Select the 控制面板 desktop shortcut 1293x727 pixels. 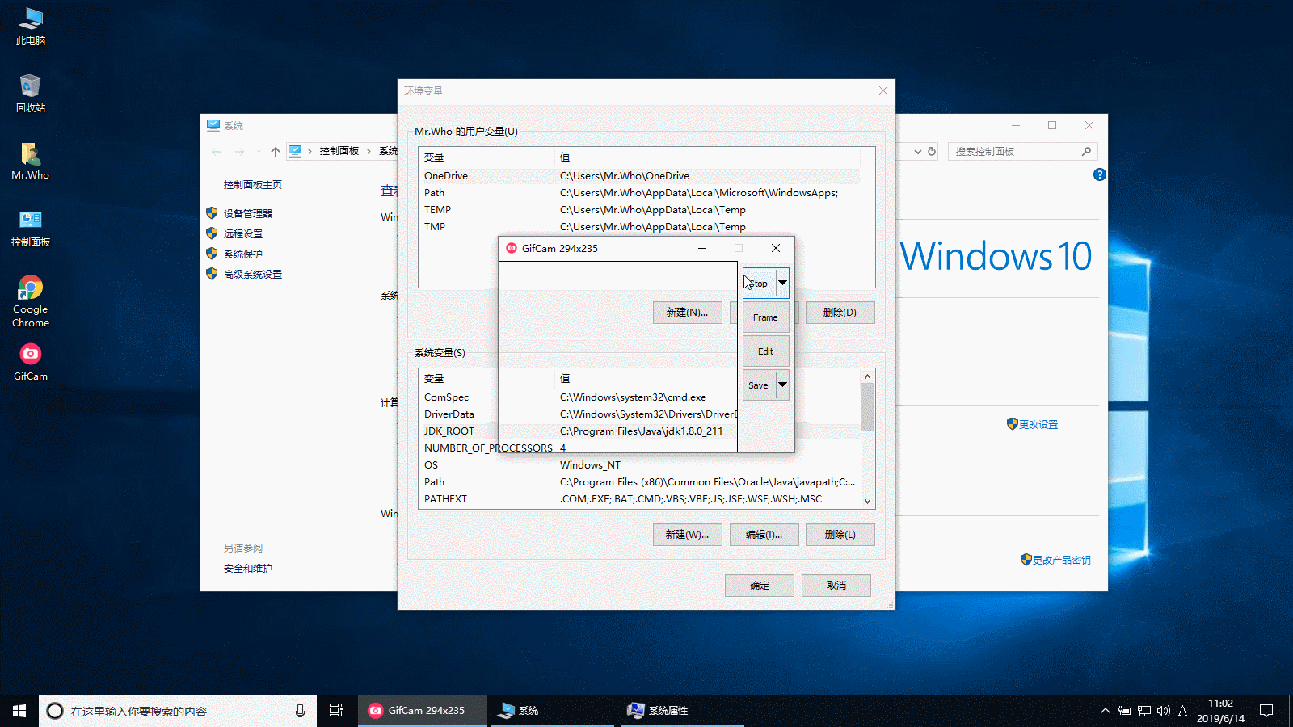(31, 228)
